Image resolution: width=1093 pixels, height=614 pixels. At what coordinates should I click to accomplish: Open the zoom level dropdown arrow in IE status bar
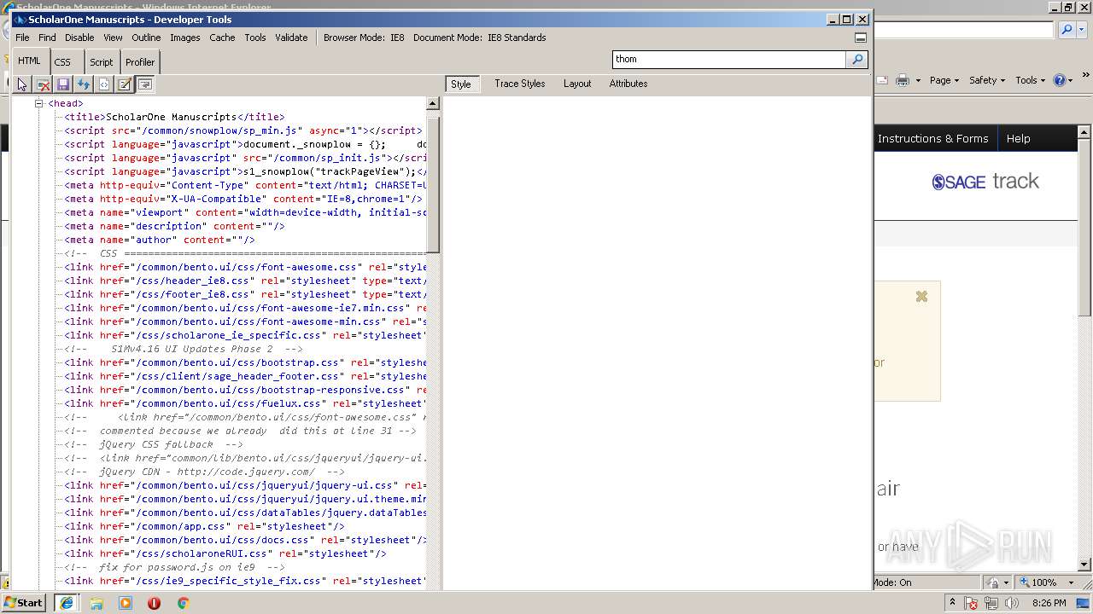[x=1071, y=582]
